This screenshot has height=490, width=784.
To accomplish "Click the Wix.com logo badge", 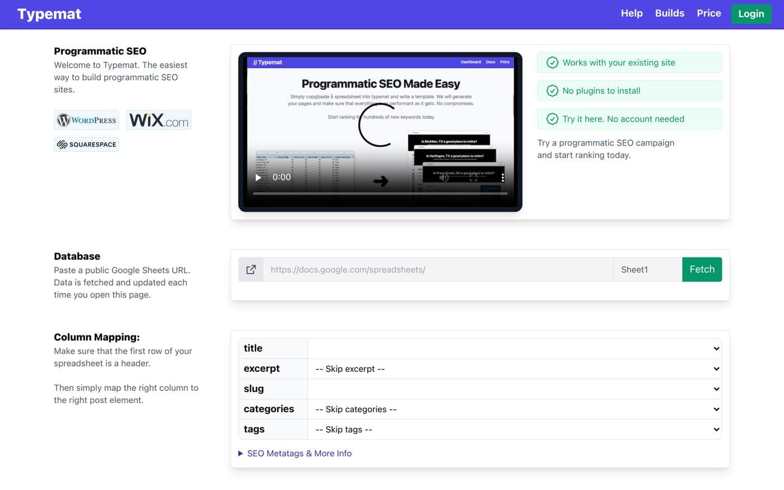I will (x=158, y=120).
